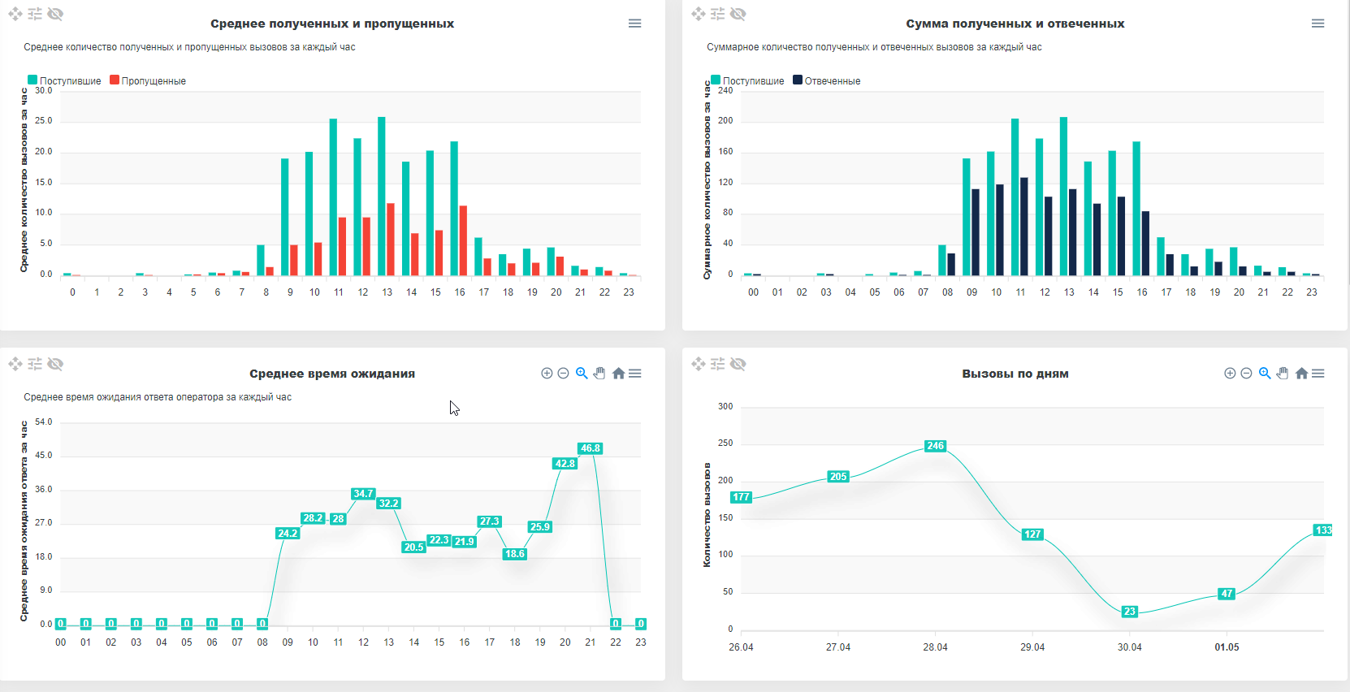Click move icon on Вызовы по дням panel

point(699,364)
